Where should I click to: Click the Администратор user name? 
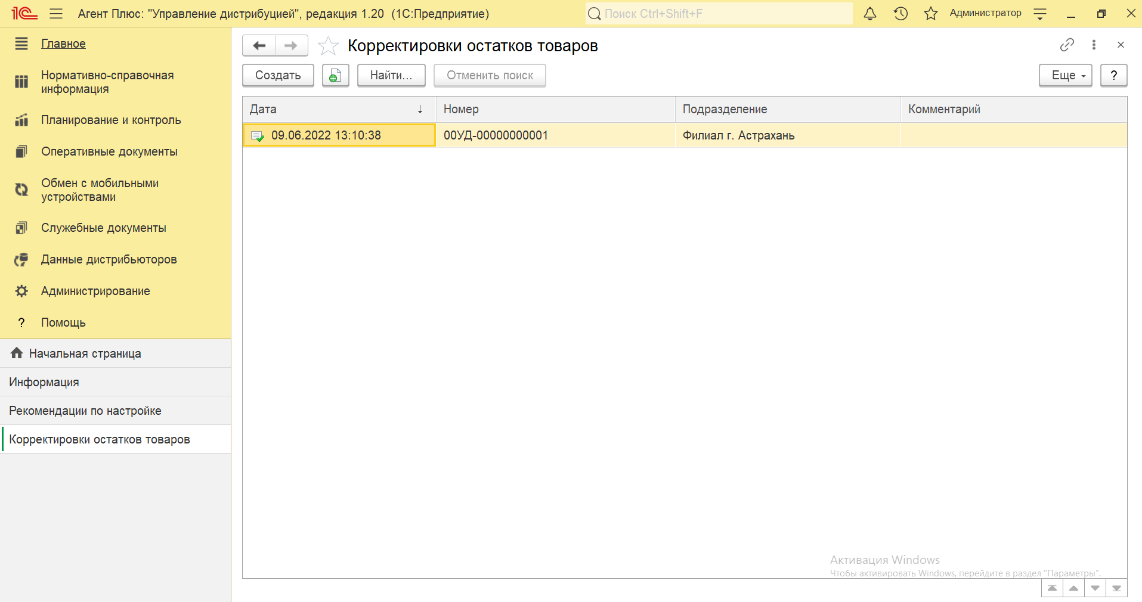pyautogui.click(x=985, y=13)
